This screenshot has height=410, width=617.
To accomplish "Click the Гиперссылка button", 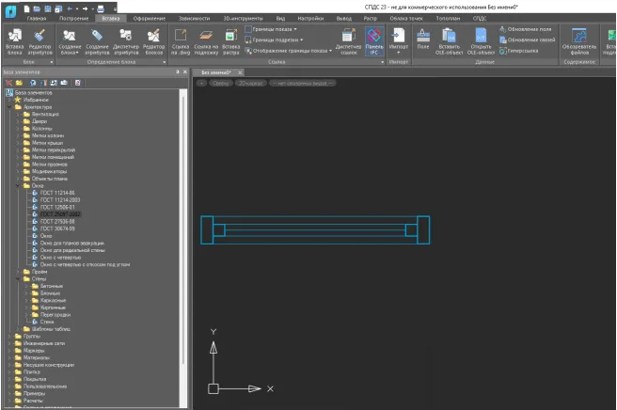I will pos(522,50).
